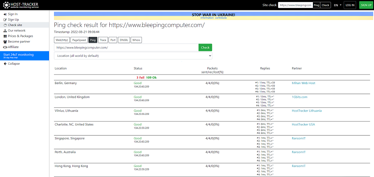Click the Become partner people icon
This screenshot has width=374, height=177.
click(5, 41)
